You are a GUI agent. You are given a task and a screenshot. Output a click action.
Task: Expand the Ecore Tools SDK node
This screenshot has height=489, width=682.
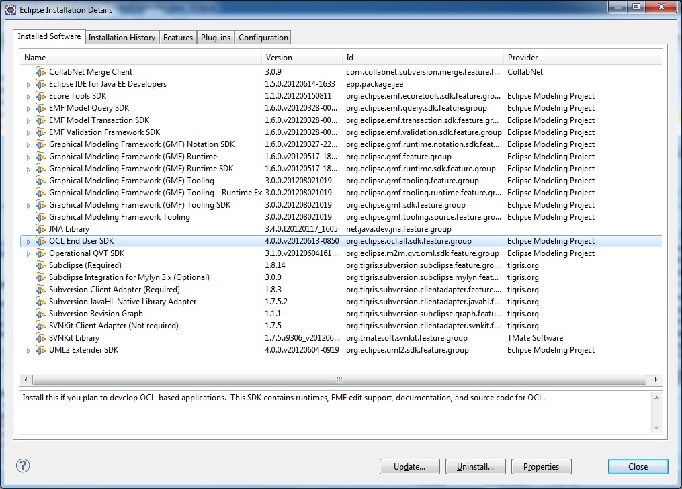tap(28, 97)
